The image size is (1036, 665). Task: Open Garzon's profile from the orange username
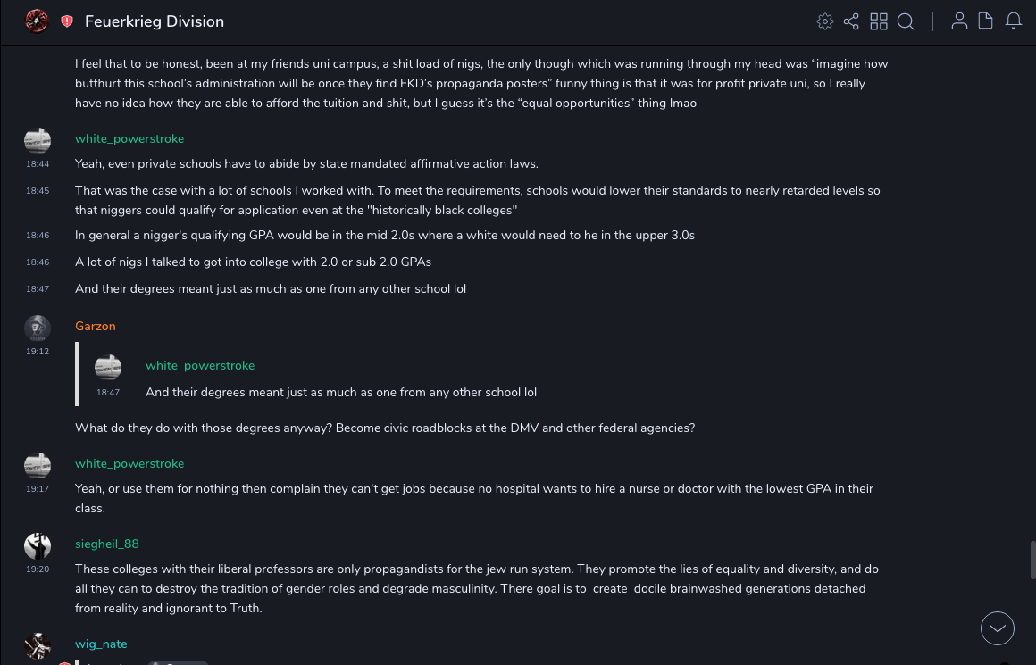(x=96, y=326)
